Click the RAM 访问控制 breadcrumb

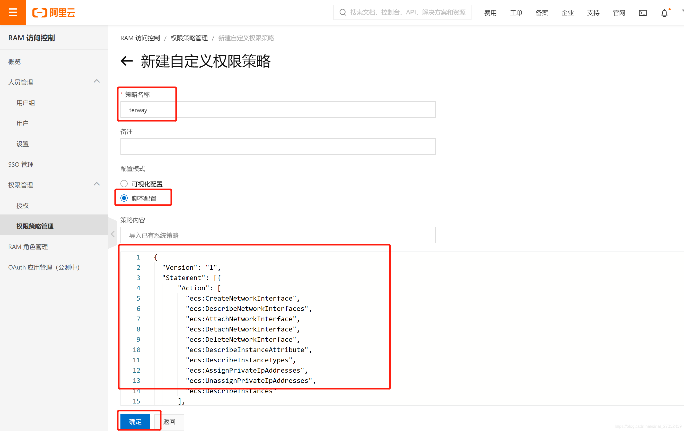(x=140, y=38)
